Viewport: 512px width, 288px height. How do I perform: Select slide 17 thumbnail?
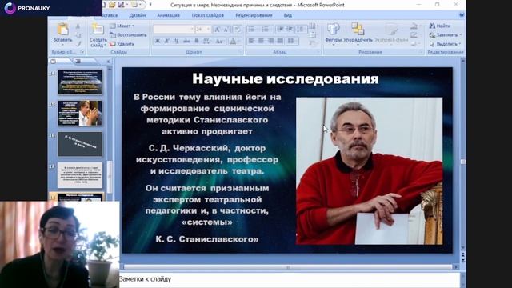(80, 175)
